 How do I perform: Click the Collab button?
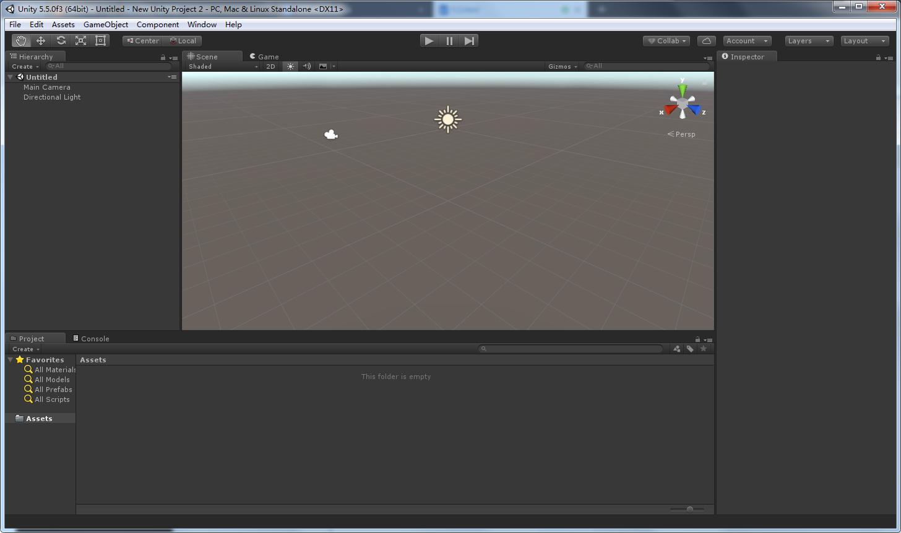point(666,40)
